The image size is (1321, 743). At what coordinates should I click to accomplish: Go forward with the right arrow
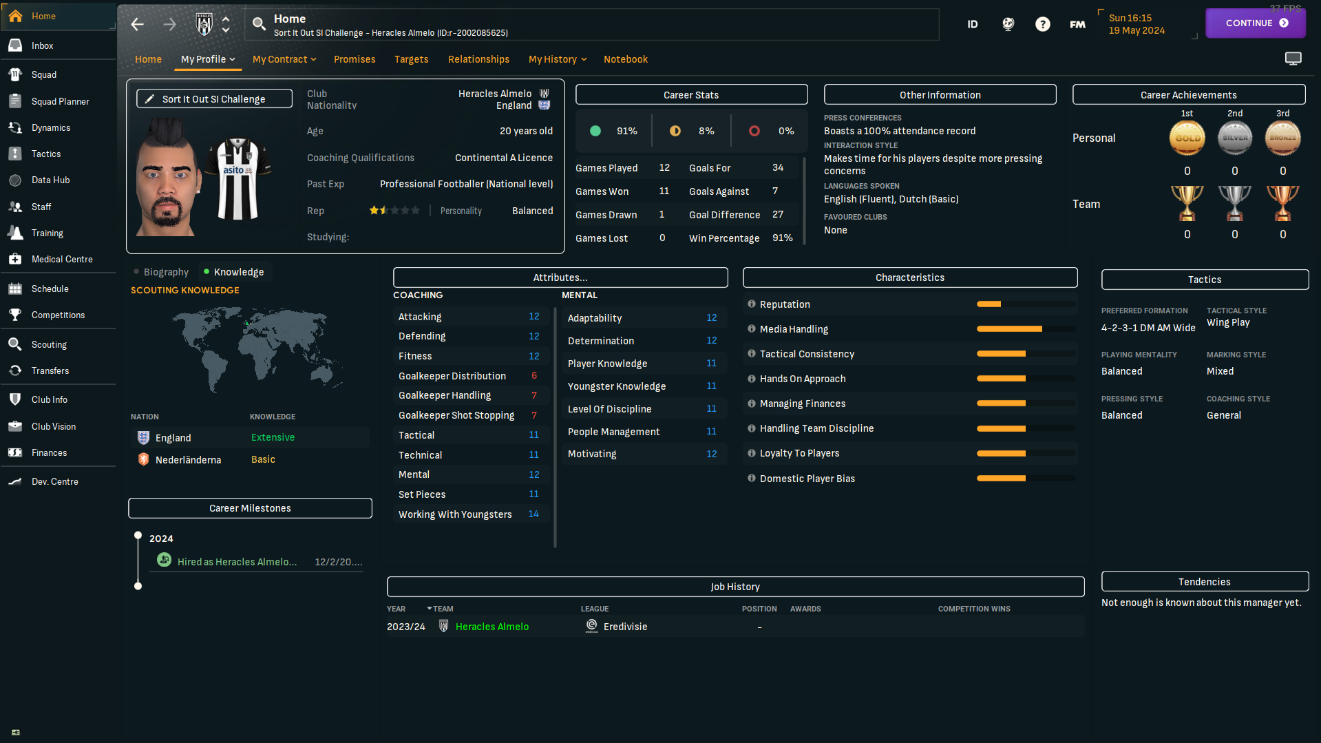click(x=169, y=25)
